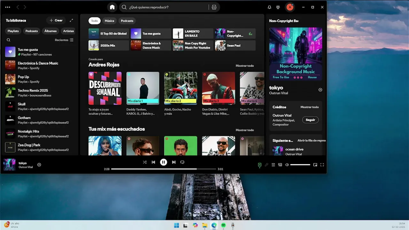Open the Skull playlist
Viewport: 409px width, 230px height.
tap(40, 106)
